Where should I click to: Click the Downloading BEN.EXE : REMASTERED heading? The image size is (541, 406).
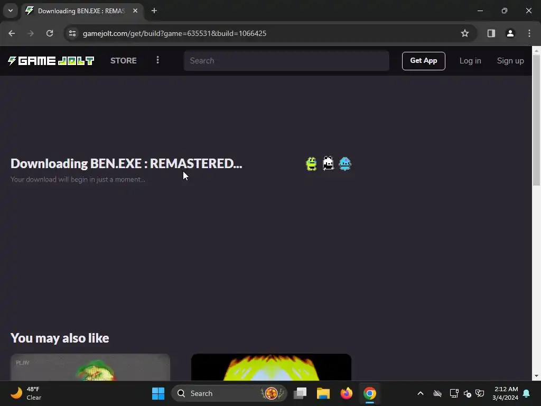click(x=126, y=164)
